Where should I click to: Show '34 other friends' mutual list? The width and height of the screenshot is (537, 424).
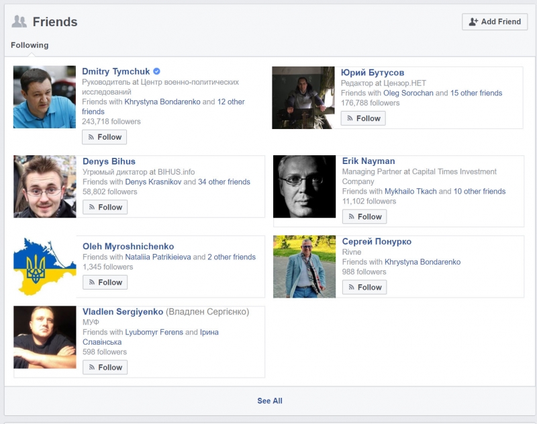[224, 181]
